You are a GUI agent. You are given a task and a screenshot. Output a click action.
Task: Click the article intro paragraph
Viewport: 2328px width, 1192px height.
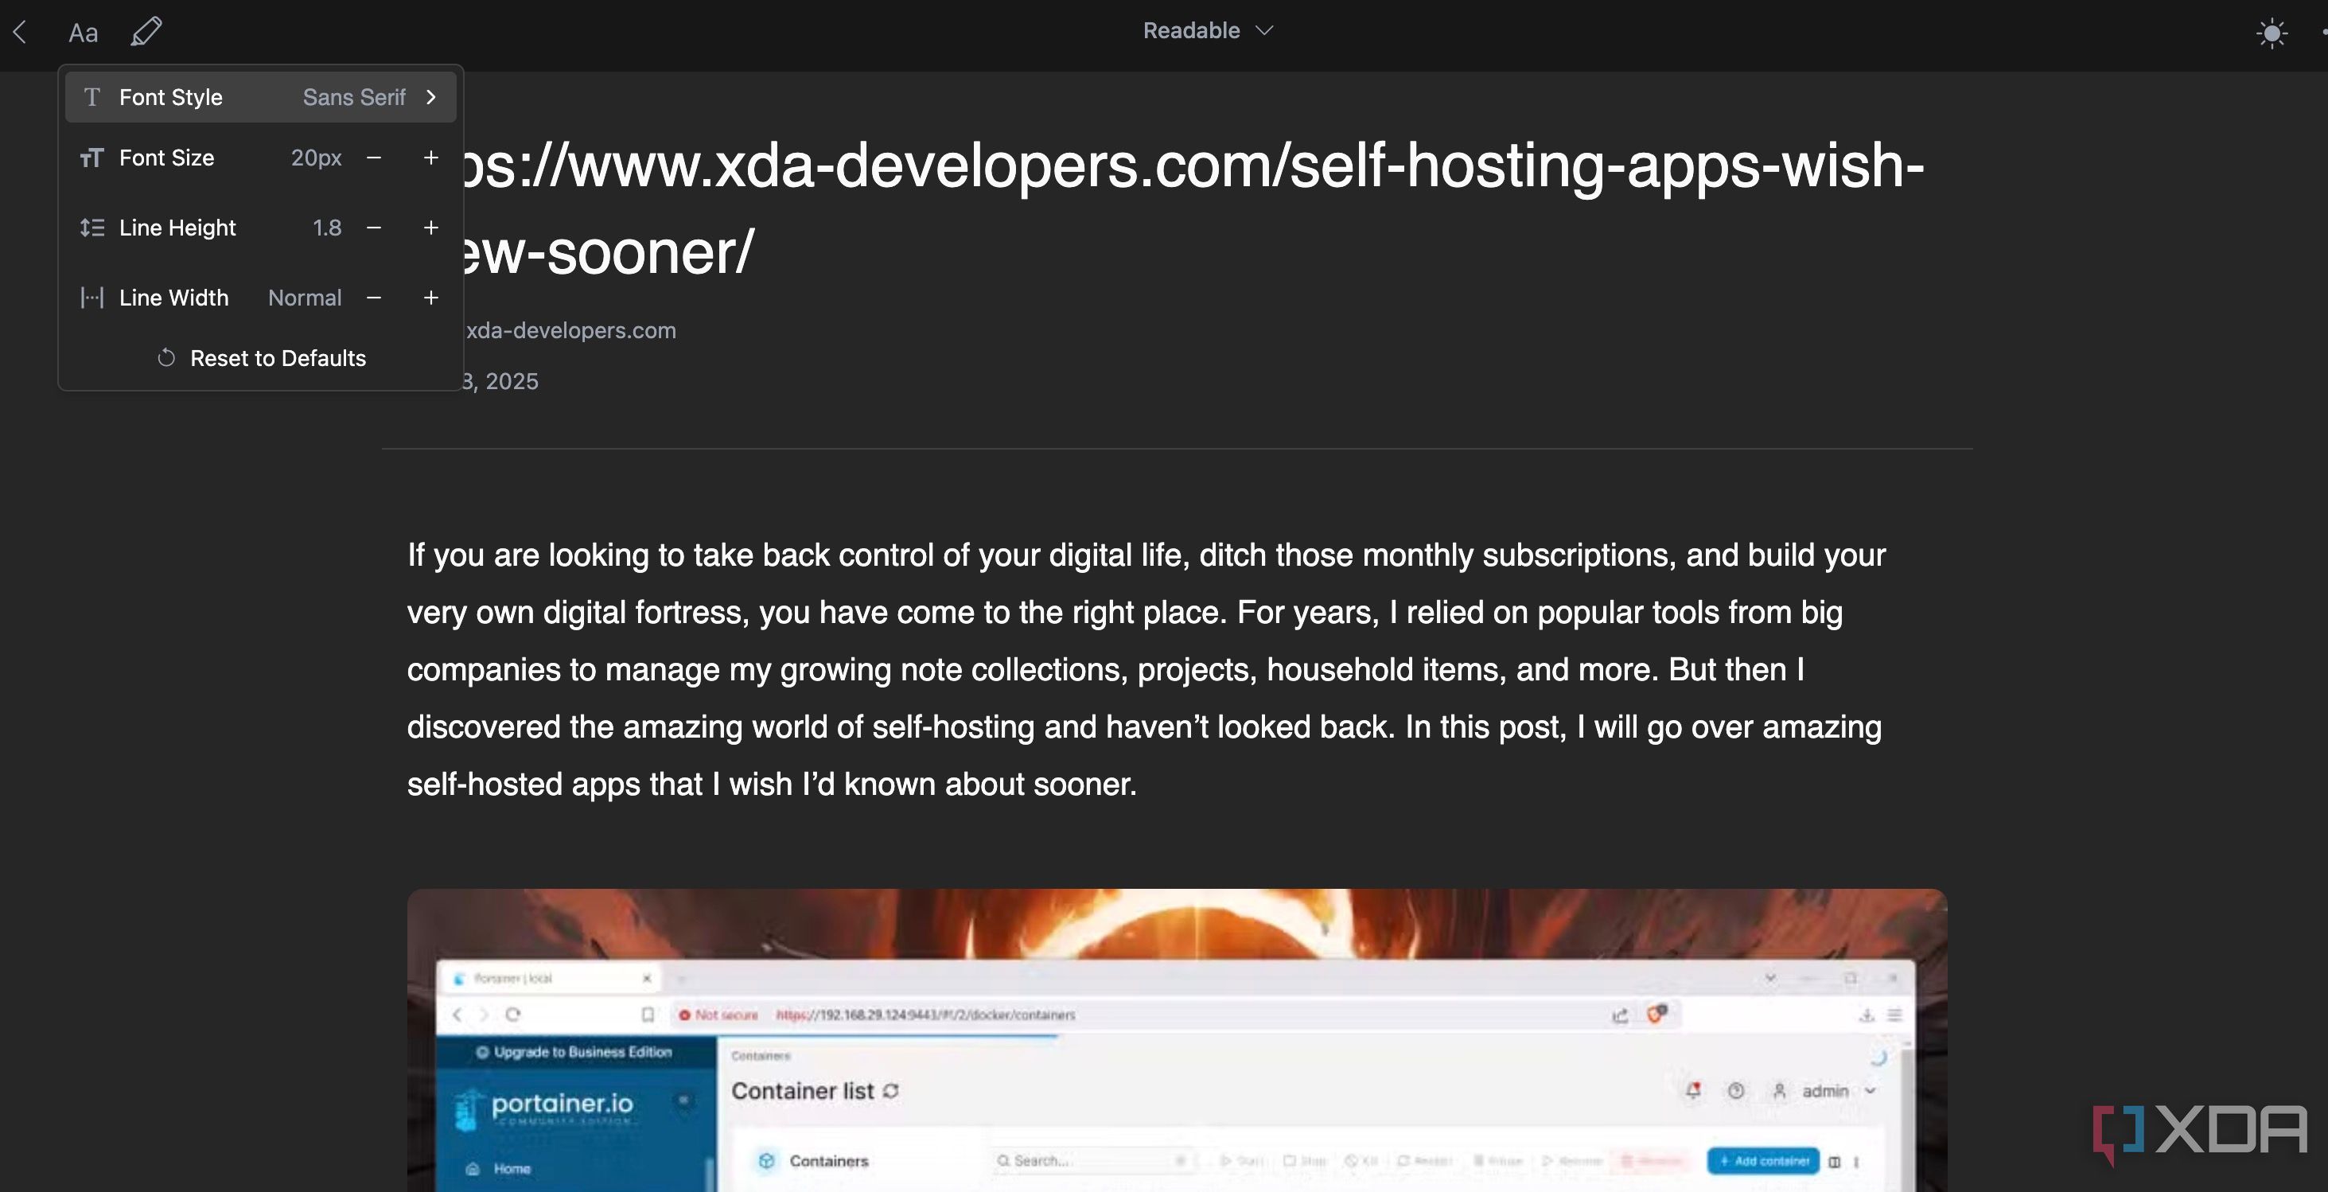click(x=1146, y=668)
